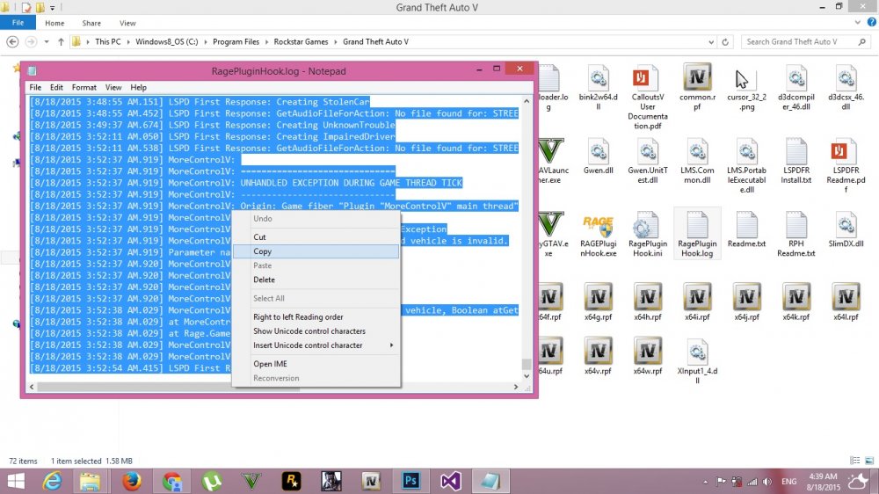Expand the Explorer ribbon chevron
This screenshot has width=879, height=494.
(x=857, y=23)
